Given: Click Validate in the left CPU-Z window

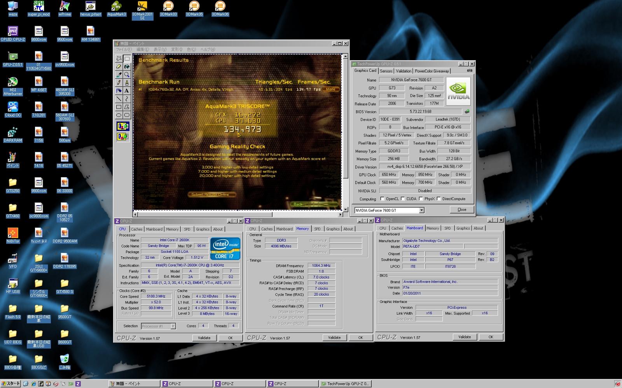Looking at the screenshot, I should click(204, 338).
